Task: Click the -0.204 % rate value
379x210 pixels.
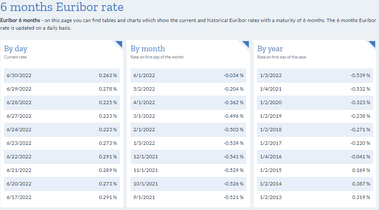Action: pos(234,89)
